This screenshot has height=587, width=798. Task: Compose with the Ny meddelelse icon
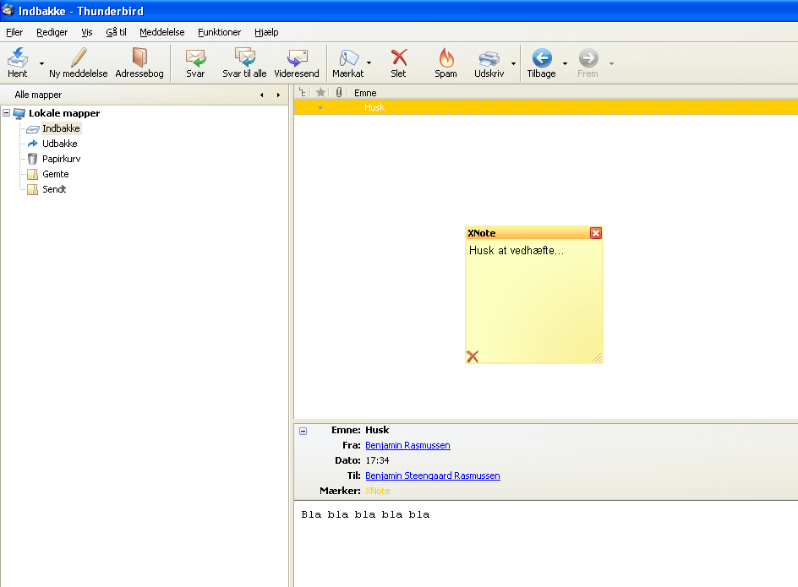pyautogui.click(x=79, y=58)
